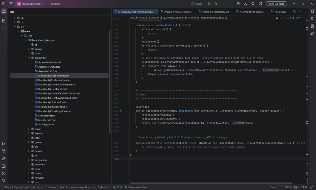Expand the libs folder chevron

coord(15,18)
